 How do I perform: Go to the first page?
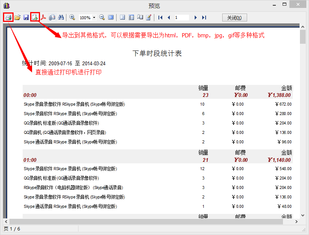160,17
